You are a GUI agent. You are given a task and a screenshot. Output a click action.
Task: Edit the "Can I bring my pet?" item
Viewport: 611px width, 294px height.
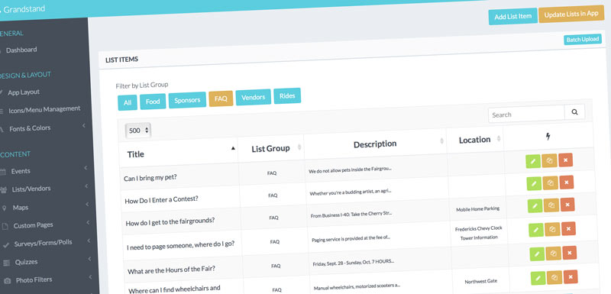(x=532, y=161)
